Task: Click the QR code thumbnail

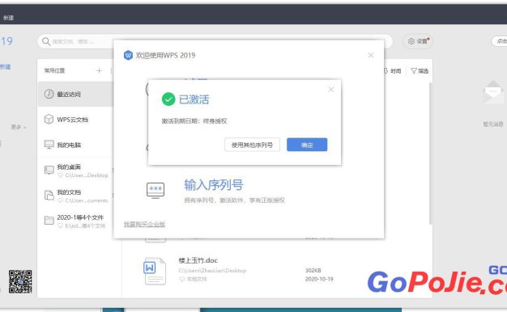Action: point(20,281)
